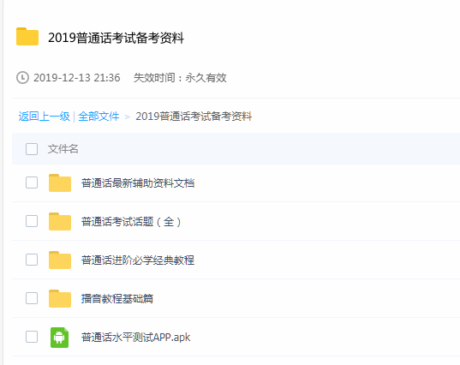Tick the checkbox for 普通话进阶必学经典教程
Viewport: 460px width, 365px height.
click(x=32, y=260)
